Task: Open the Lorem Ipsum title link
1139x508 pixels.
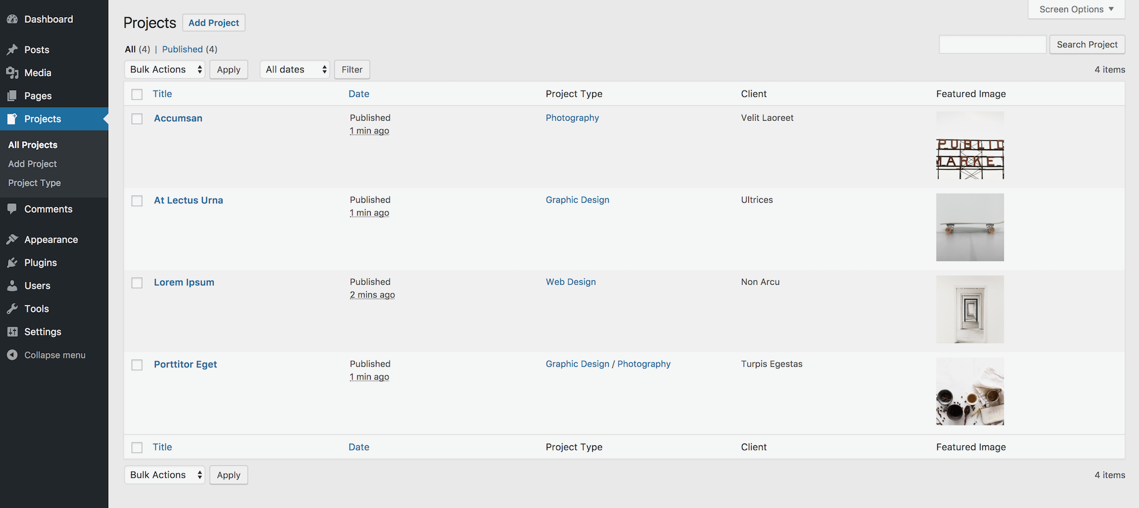Action: tap(184, 282)
